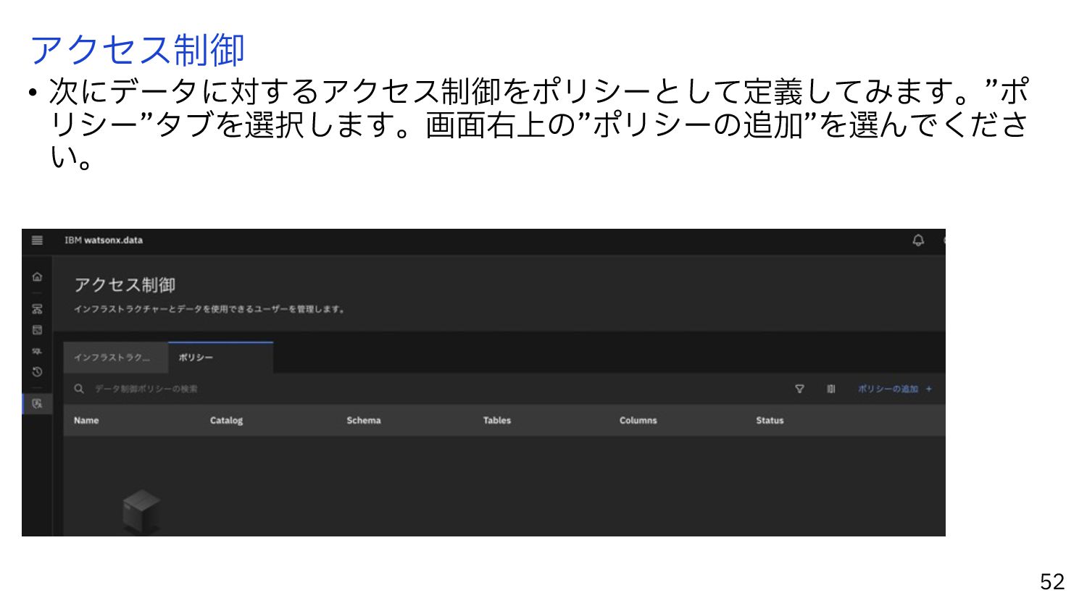Sort by Columns column header
1087x611 pixels.
[638, 421]
